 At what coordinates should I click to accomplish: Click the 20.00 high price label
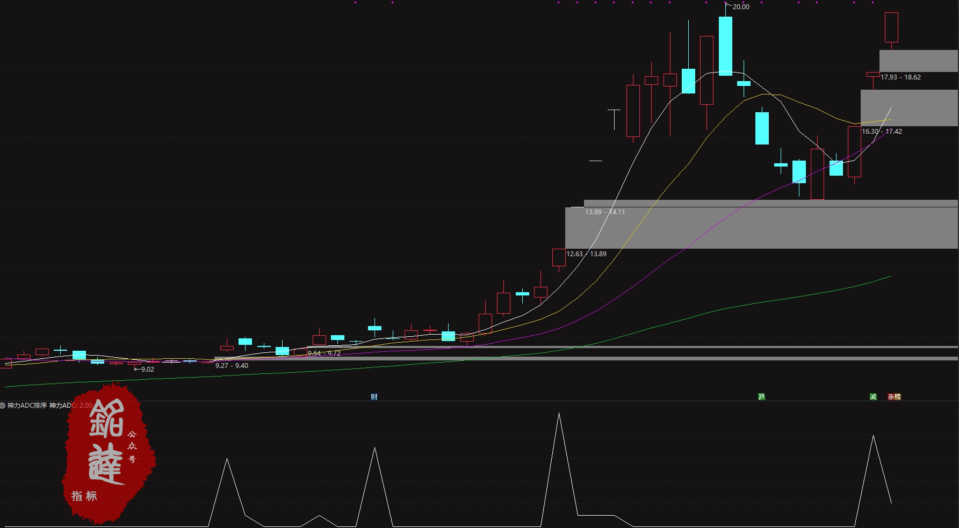pyautogui.click(x=741, y=7)
